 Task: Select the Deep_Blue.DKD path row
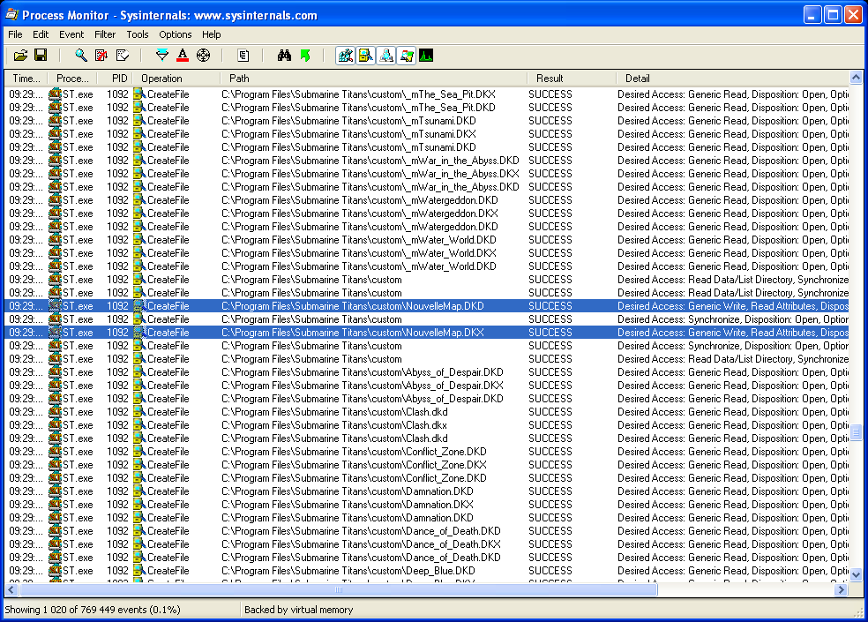pyautogui.click(x=426, y=571)
